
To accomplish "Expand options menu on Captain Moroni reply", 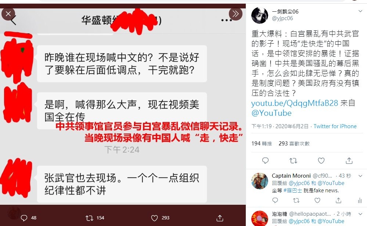I will [x=360, y=176].
